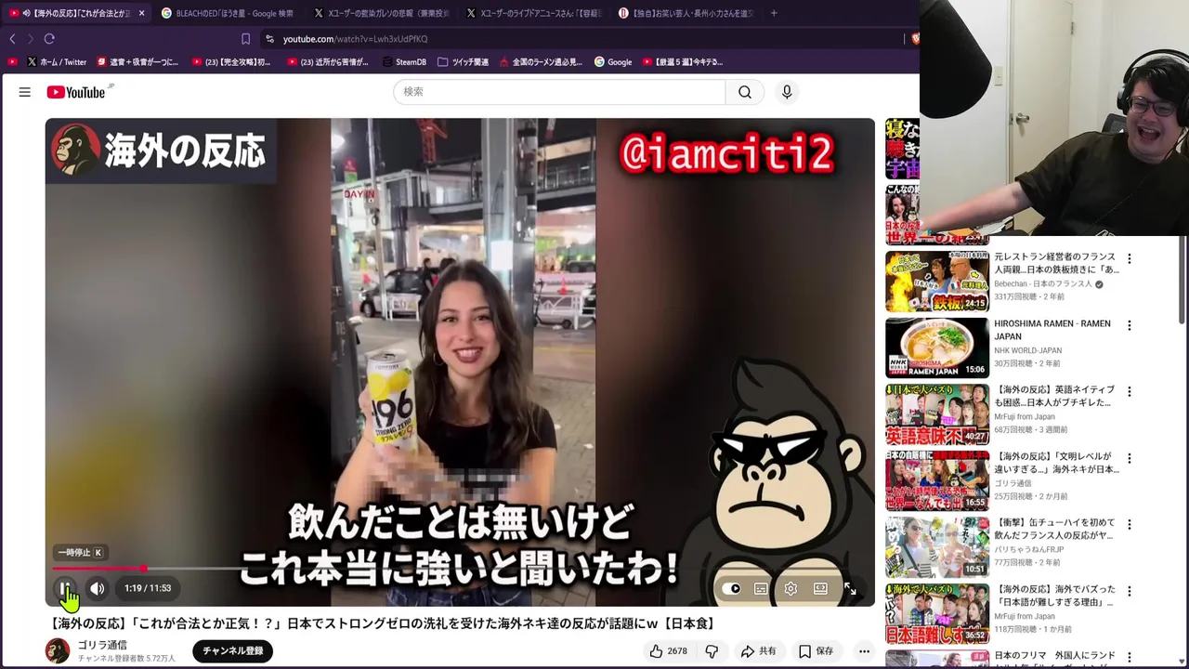1189x669 pixels.
Task: Open 英語ネイティブも困惑 video thumbnail
Action: click(x=936, y=414)
